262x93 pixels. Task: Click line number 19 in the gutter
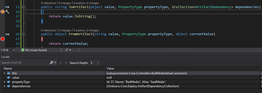tap(17, 26)
